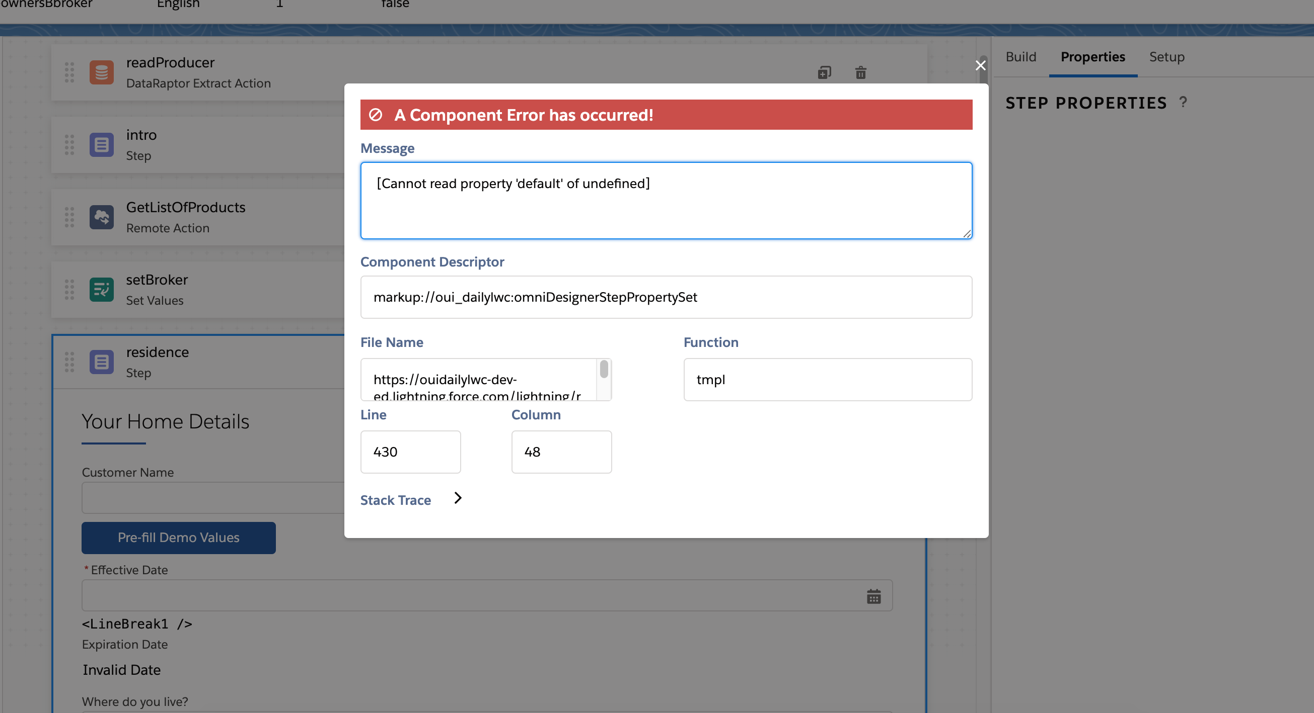Click the Effective Date input field
Screen dimensions: 1314x713
pyautogui.click(x=487, y=595)
